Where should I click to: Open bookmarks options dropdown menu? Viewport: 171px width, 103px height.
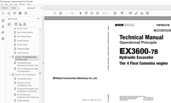[x=10, y=24]
